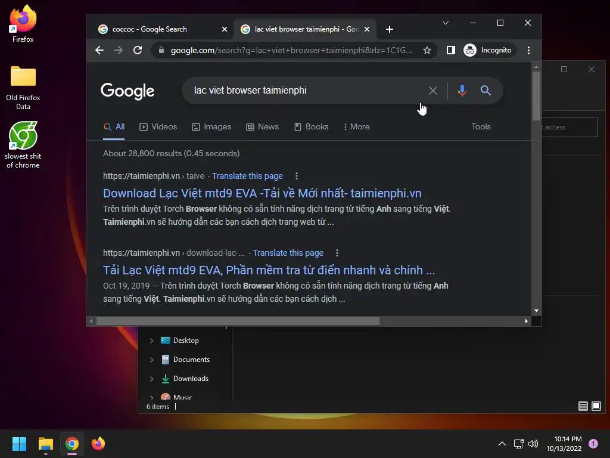Clear the search box with the X
610x458 pixels.
pyautogui.click(x=432, y=91)
